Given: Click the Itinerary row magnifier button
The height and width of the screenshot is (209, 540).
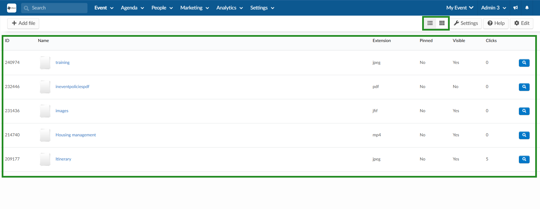Looking at the screenshot, I should 524,159.
